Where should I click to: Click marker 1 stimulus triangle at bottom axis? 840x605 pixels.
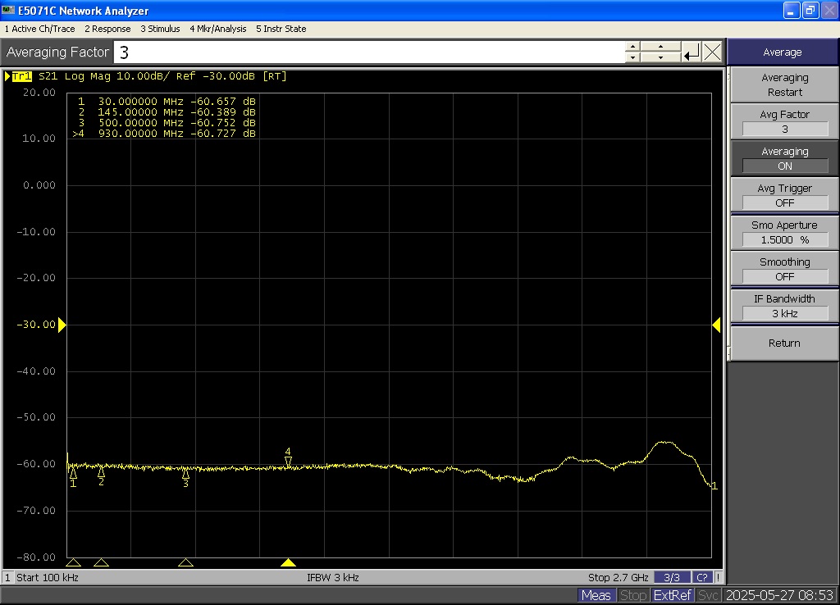[x=73, y=562]
